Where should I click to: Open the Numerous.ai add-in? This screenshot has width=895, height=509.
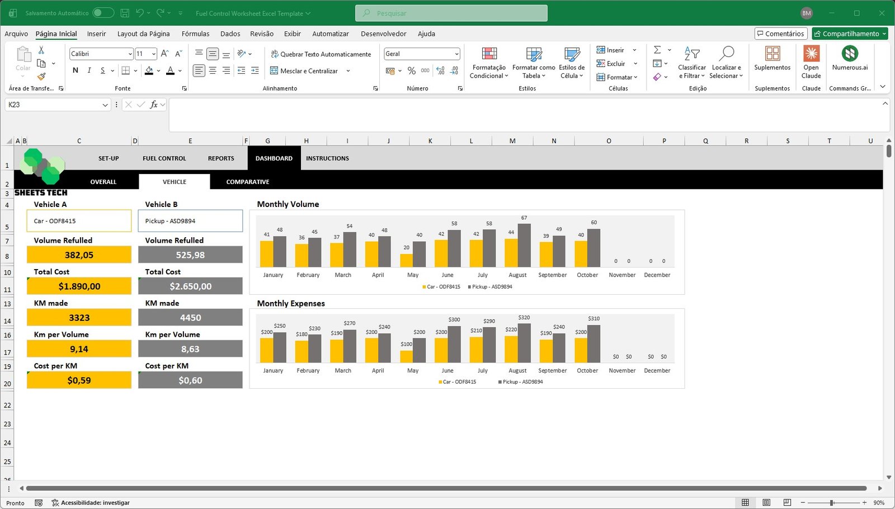850,54
